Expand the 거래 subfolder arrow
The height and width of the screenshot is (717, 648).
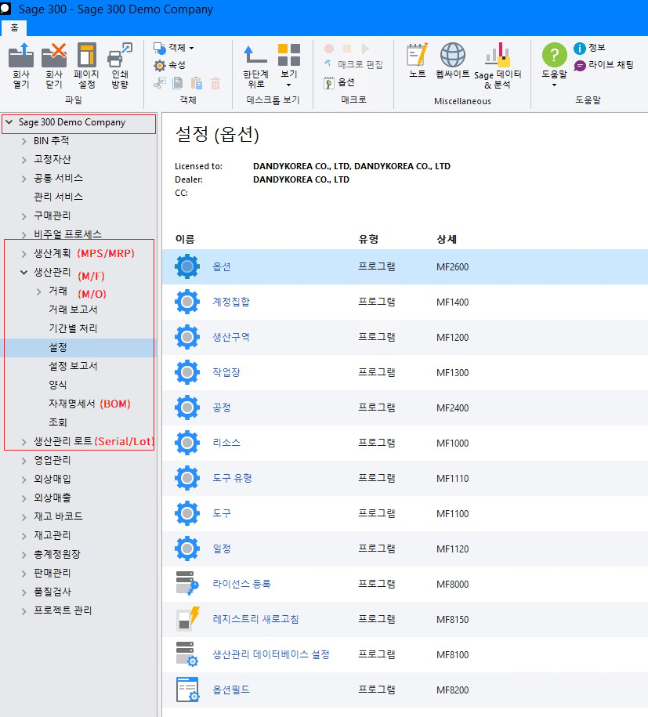pos(38,291)
